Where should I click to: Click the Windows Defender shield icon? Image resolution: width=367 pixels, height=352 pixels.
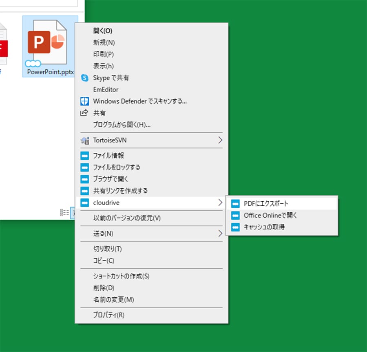[84, 101]
